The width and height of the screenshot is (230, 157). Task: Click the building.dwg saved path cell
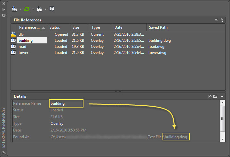click(x=160, y=41)
